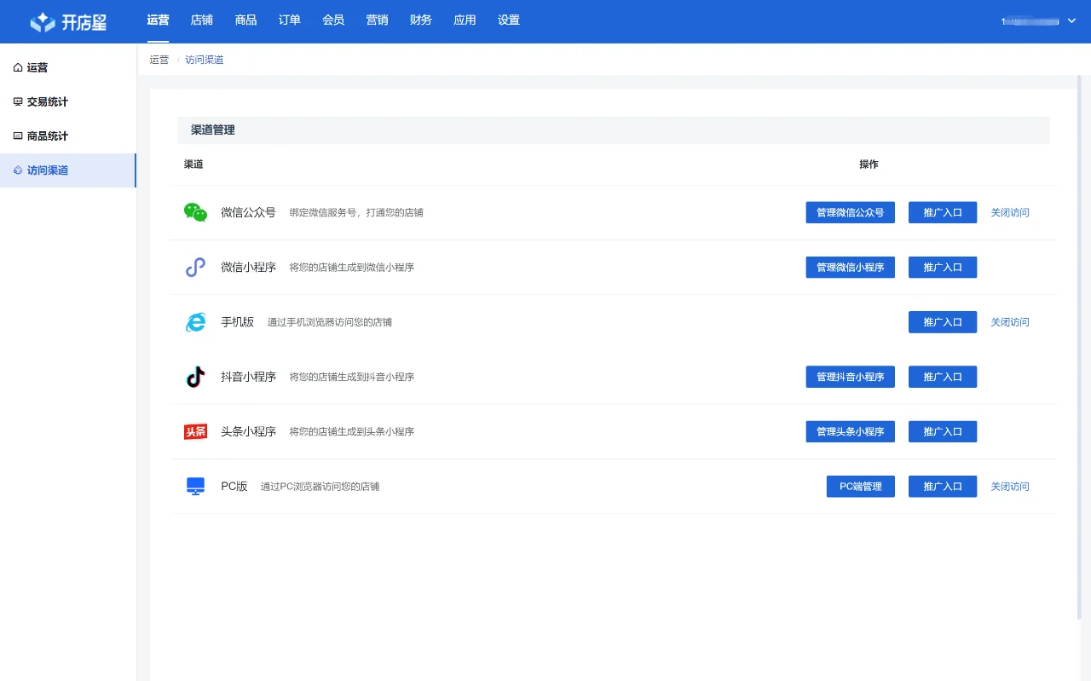Screen dimensions: 1091x681
Task: Open the 财务 top navigation tab
Action: pyautogui.click(x=421, y=20)
